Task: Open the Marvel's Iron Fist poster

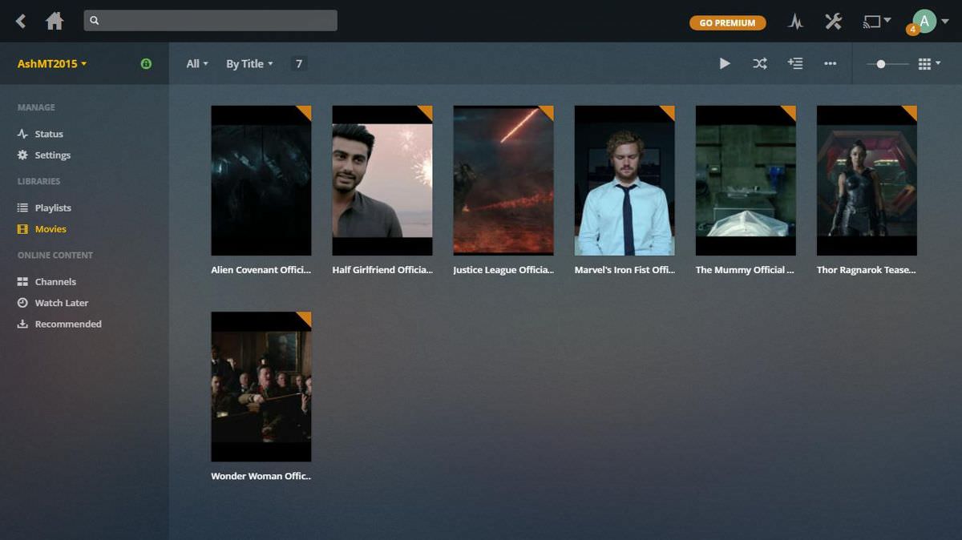Action: pos(624,180)
